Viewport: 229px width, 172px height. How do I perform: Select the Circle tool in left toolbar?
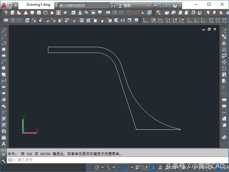[4, 68]
